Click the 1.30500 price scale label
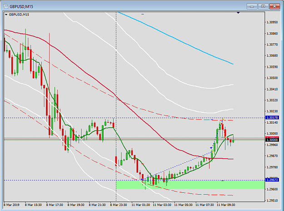The height and width of the screenshot is (211, 284). (x=272, y=78)
